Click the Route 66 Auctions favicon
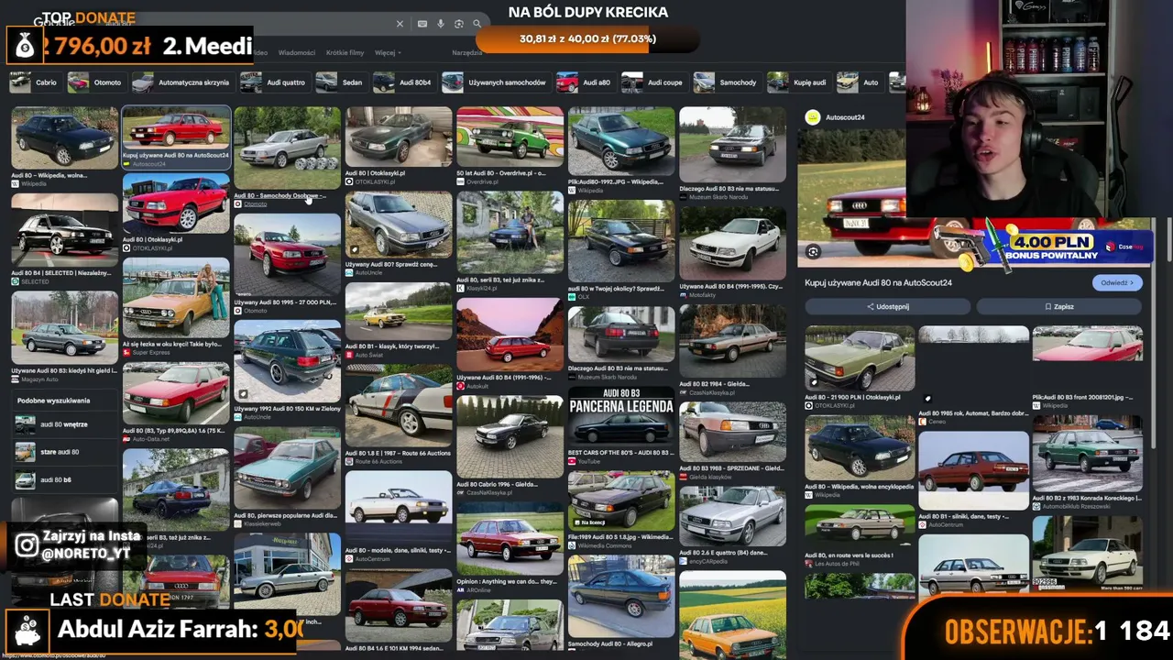The image size is (1173, 660). [349, 461]
